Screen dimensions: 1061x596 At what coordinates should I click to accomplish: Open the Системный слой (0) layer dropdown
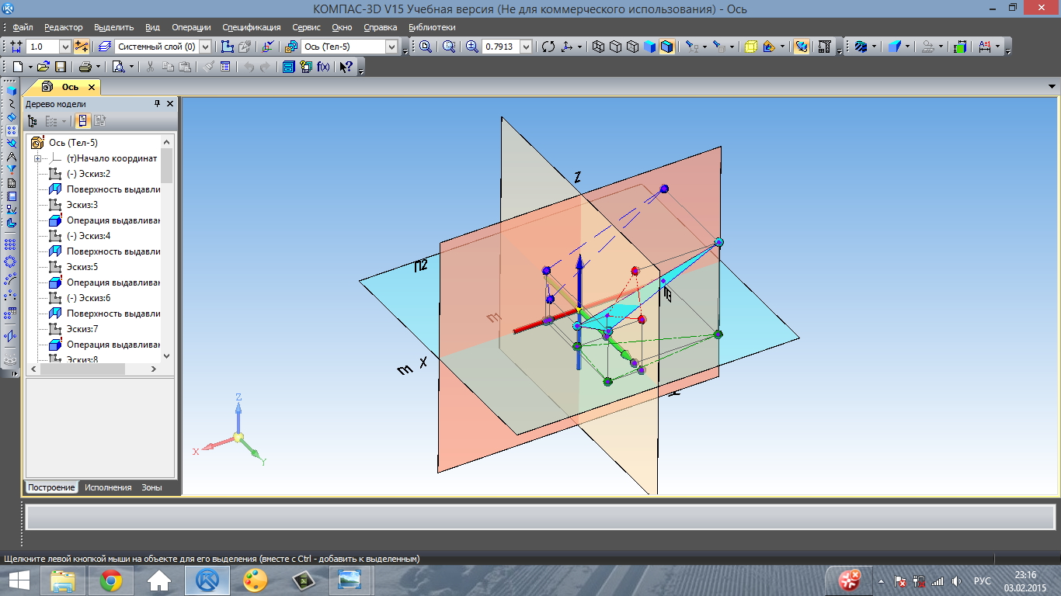[206, 47]
